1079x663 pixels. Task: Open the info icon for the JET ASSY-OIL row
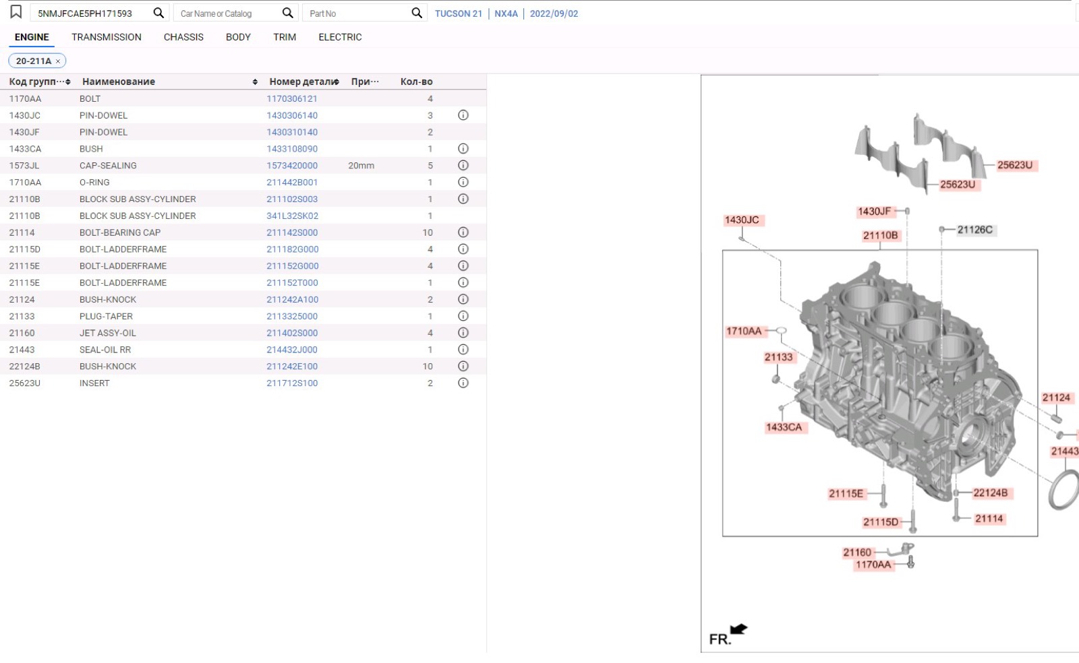tap(463, 333)
